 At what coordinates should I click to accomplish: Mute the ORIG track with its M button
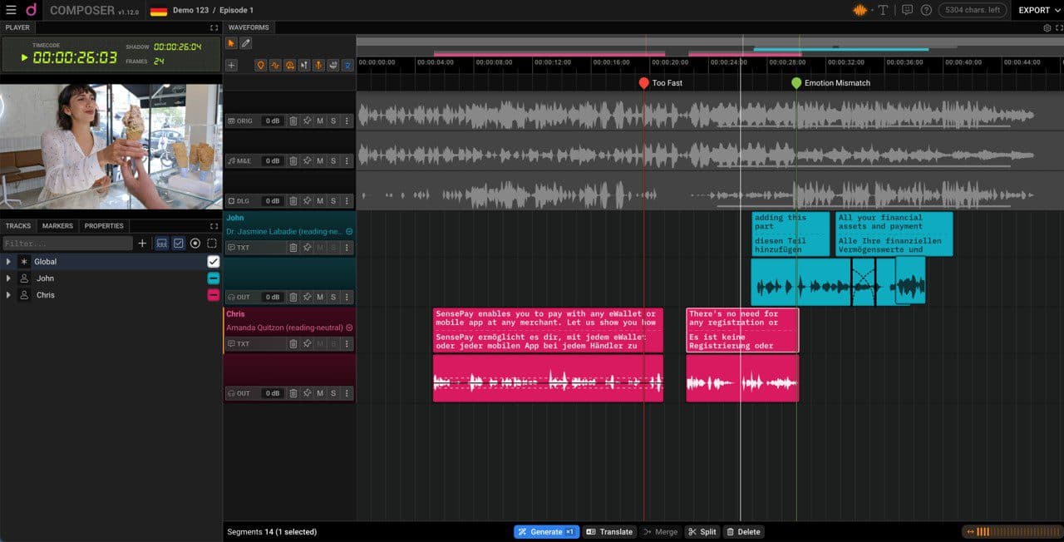320,121
